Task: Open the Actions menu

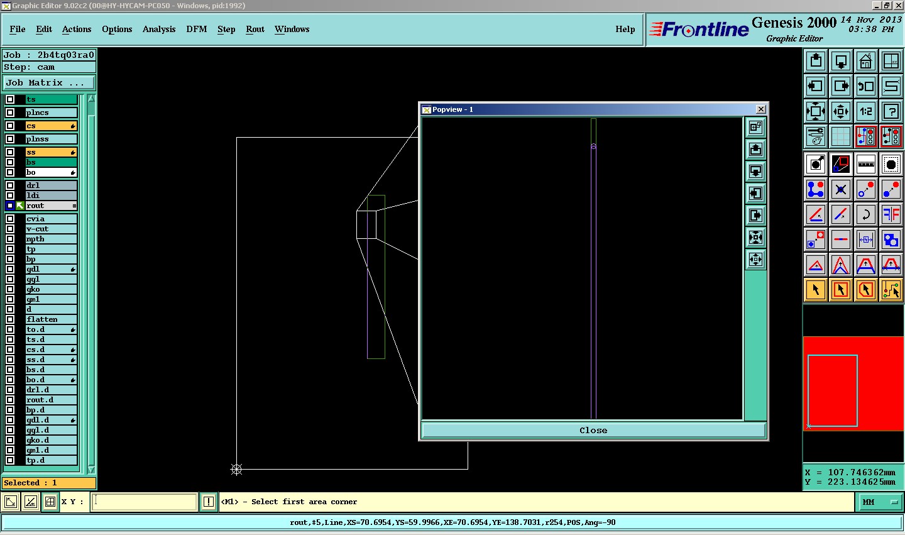Action: coord(77,29)
